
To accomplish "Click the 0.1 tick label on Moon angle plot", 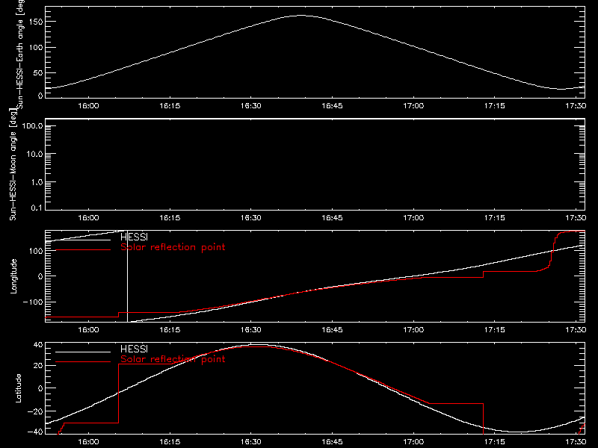I will [37, 208].
